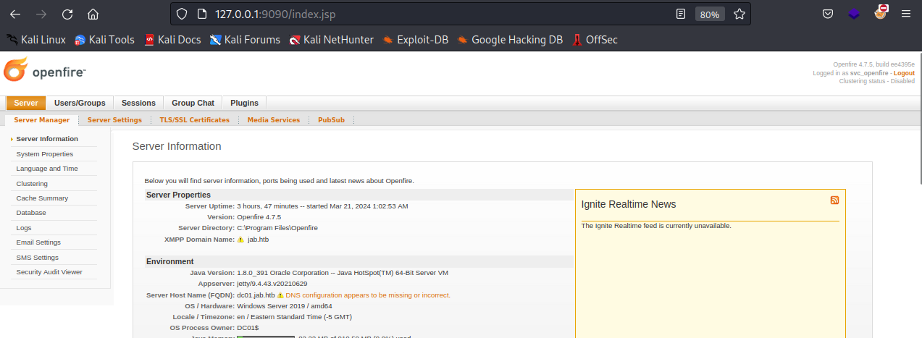
Task: Open the browser home page icon
Action: (x=93, y=14)
